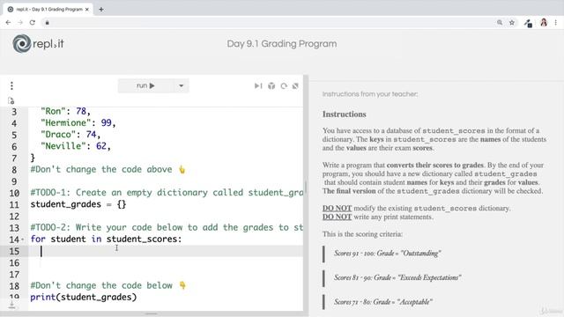The width and height of the screenshot is (564, 317).
Task: Click the Scores 91 - 100 Outstanding criterion
Action: click(388, 254)
